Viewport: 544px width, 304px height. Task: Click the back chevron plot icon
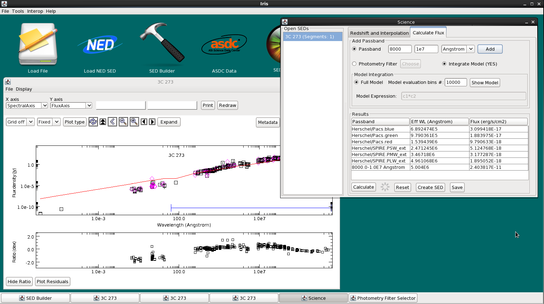112,122
